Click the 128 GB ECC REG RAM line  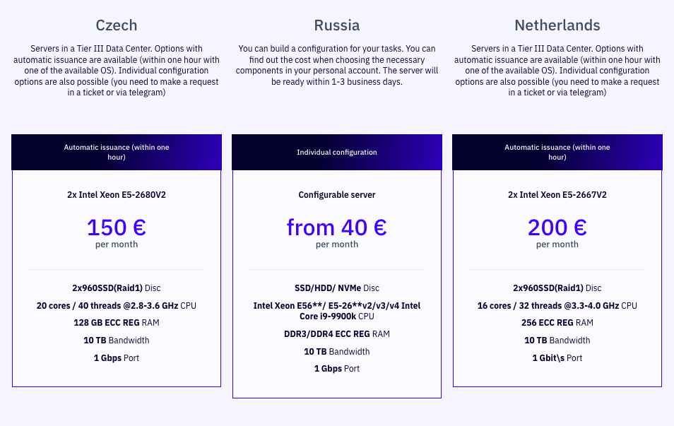point(117,323)
